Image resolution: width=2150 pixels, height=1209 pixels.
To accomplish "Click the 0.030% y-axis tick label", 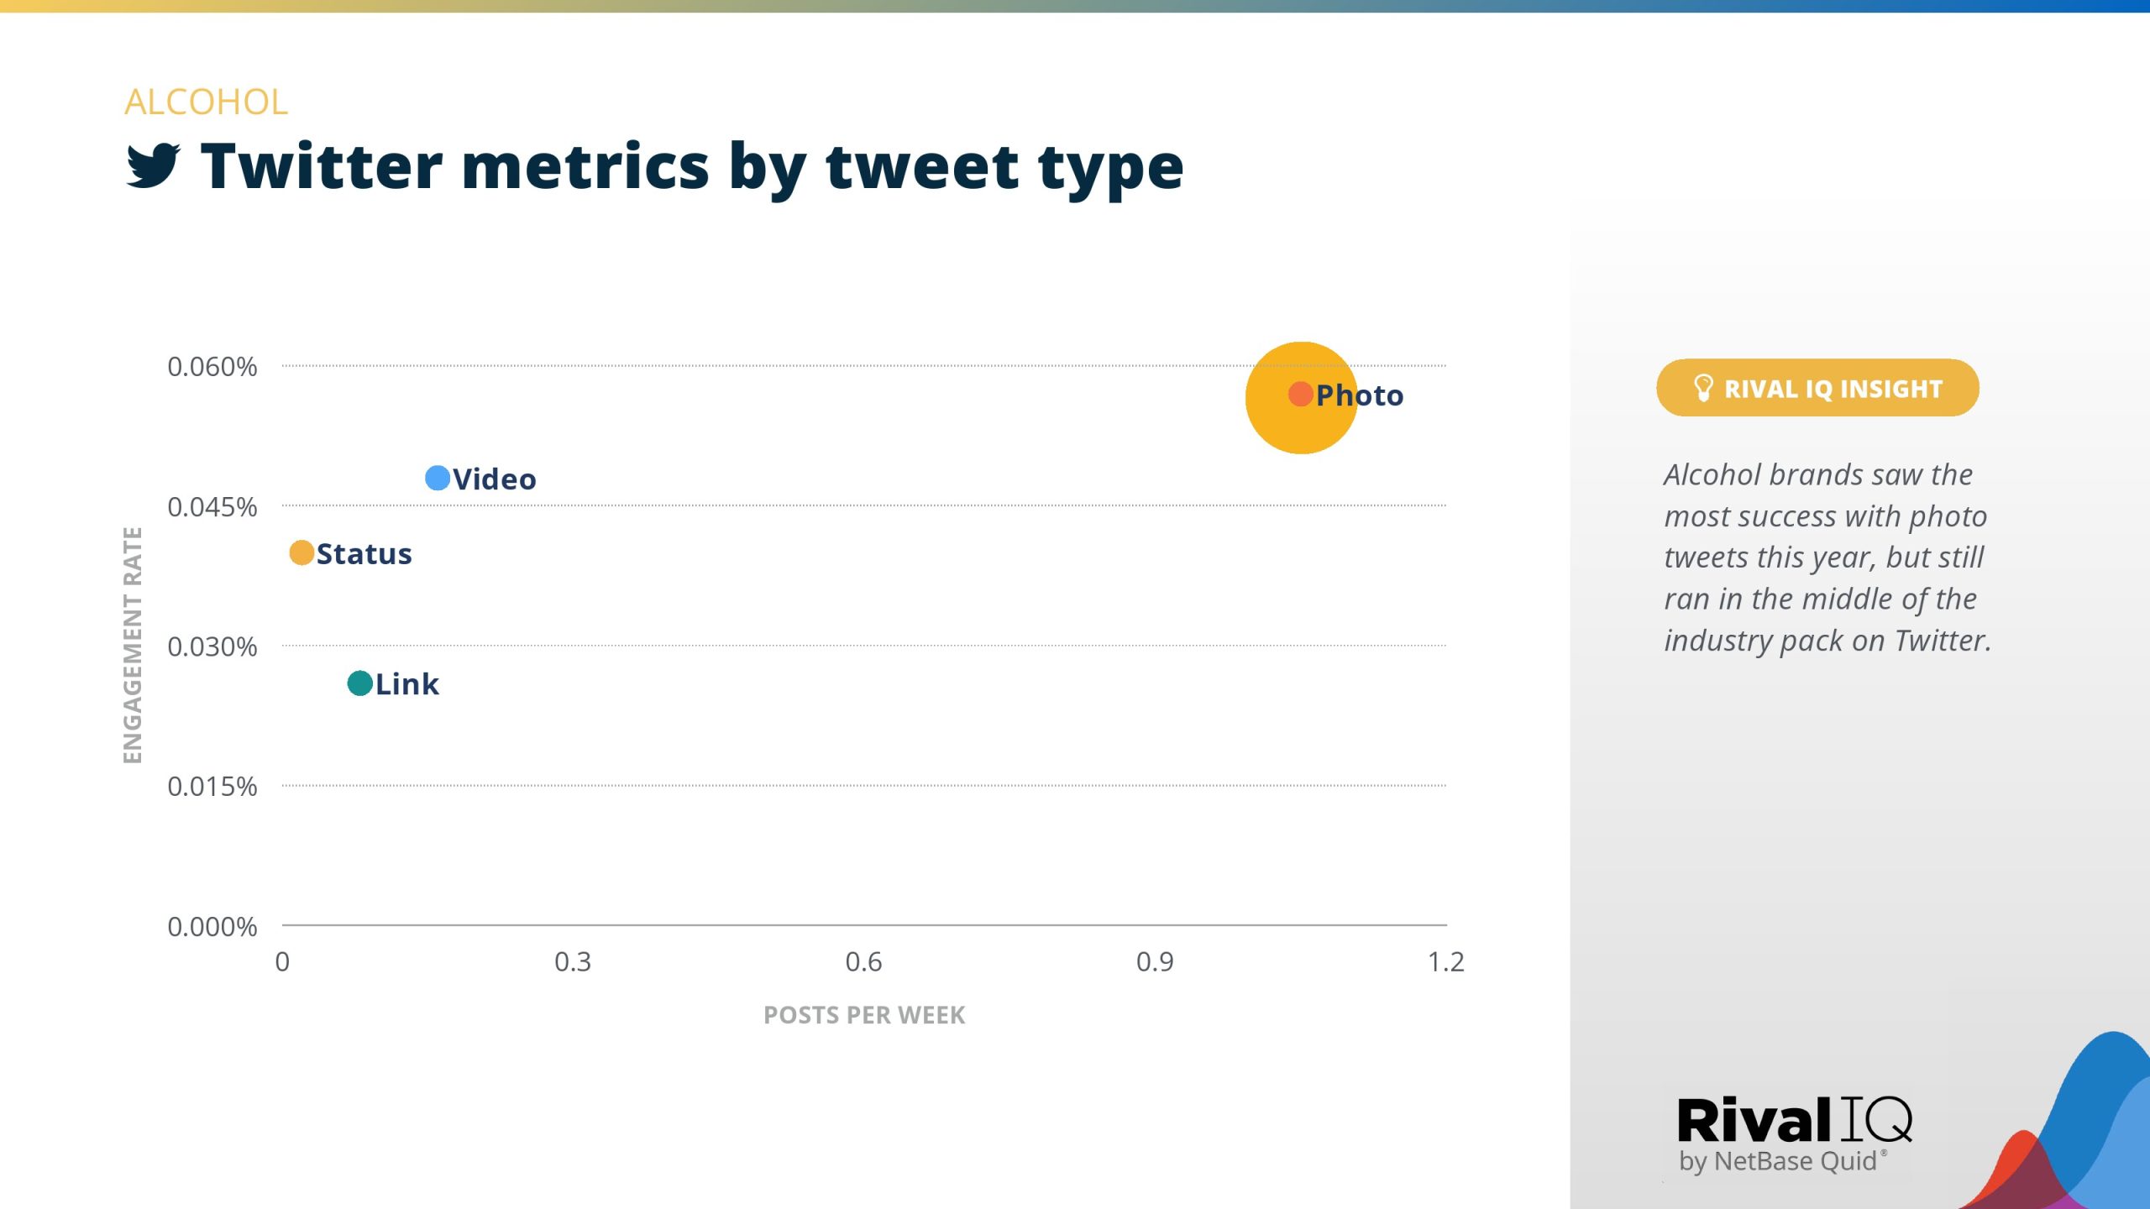I will (212, 646).
